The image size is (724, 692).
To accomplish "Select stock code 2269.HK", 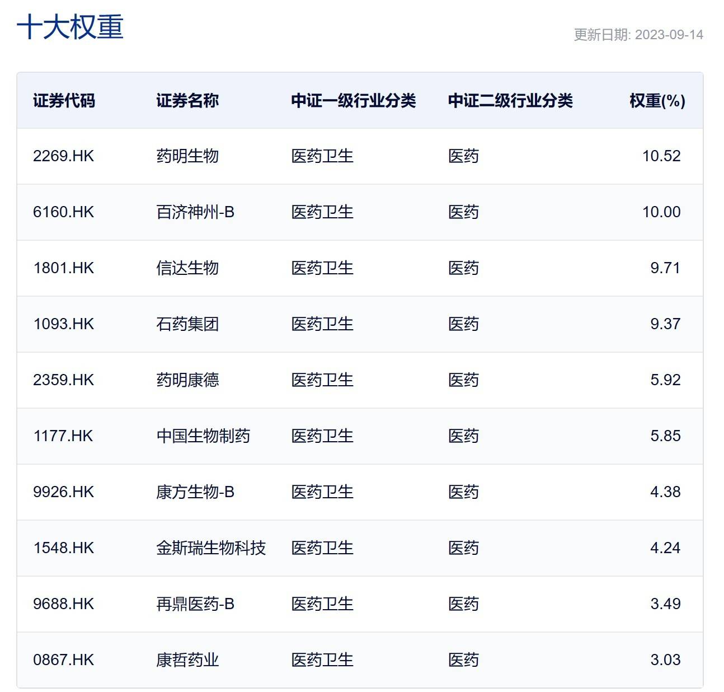I will coord(63,156).
